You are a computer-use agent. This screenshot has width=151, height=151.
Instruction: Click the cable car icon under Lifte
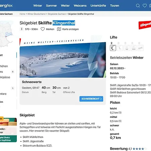[x=134, y=48]
